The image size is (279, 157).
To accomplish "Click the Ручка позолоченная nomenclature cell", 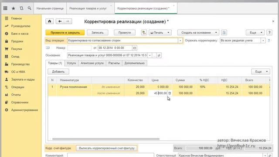I will tap(74, 87).
